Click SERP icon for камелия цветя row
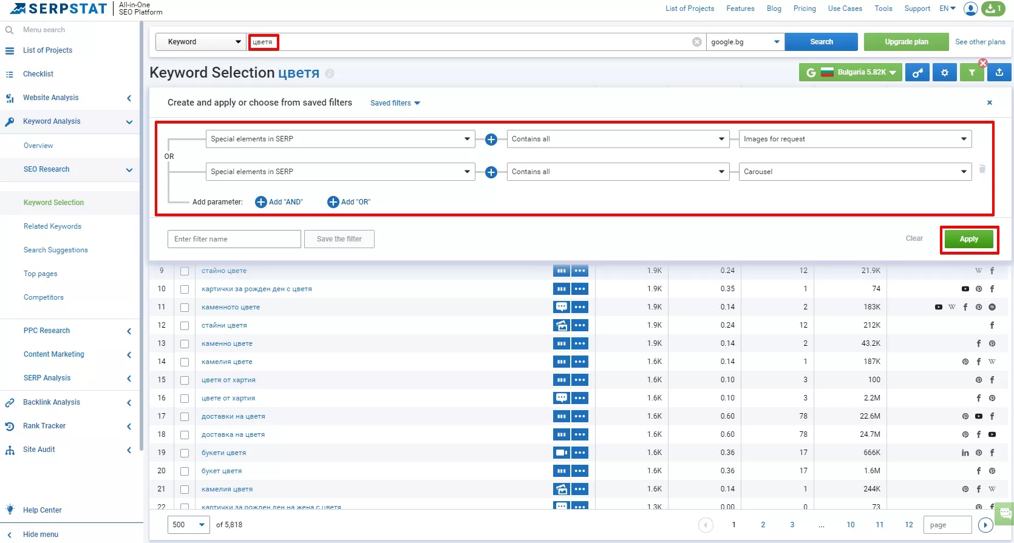1014x543 pixels. click(x=562, y=489)
